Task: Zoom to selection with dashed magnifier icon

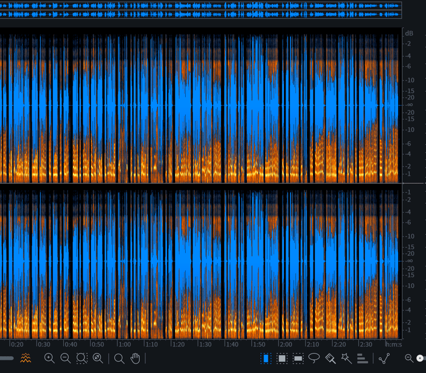Action: (x=82, y=358)
